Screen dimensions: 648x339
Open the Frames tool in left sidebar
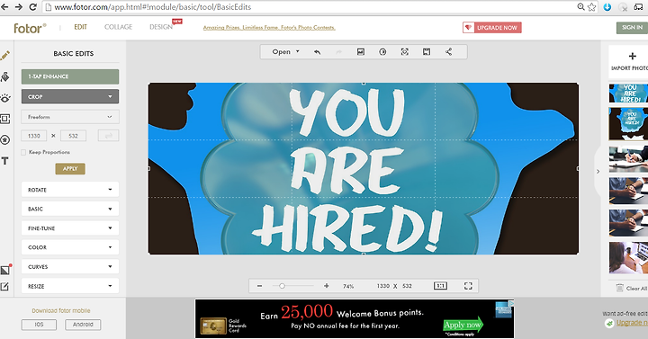5,119
